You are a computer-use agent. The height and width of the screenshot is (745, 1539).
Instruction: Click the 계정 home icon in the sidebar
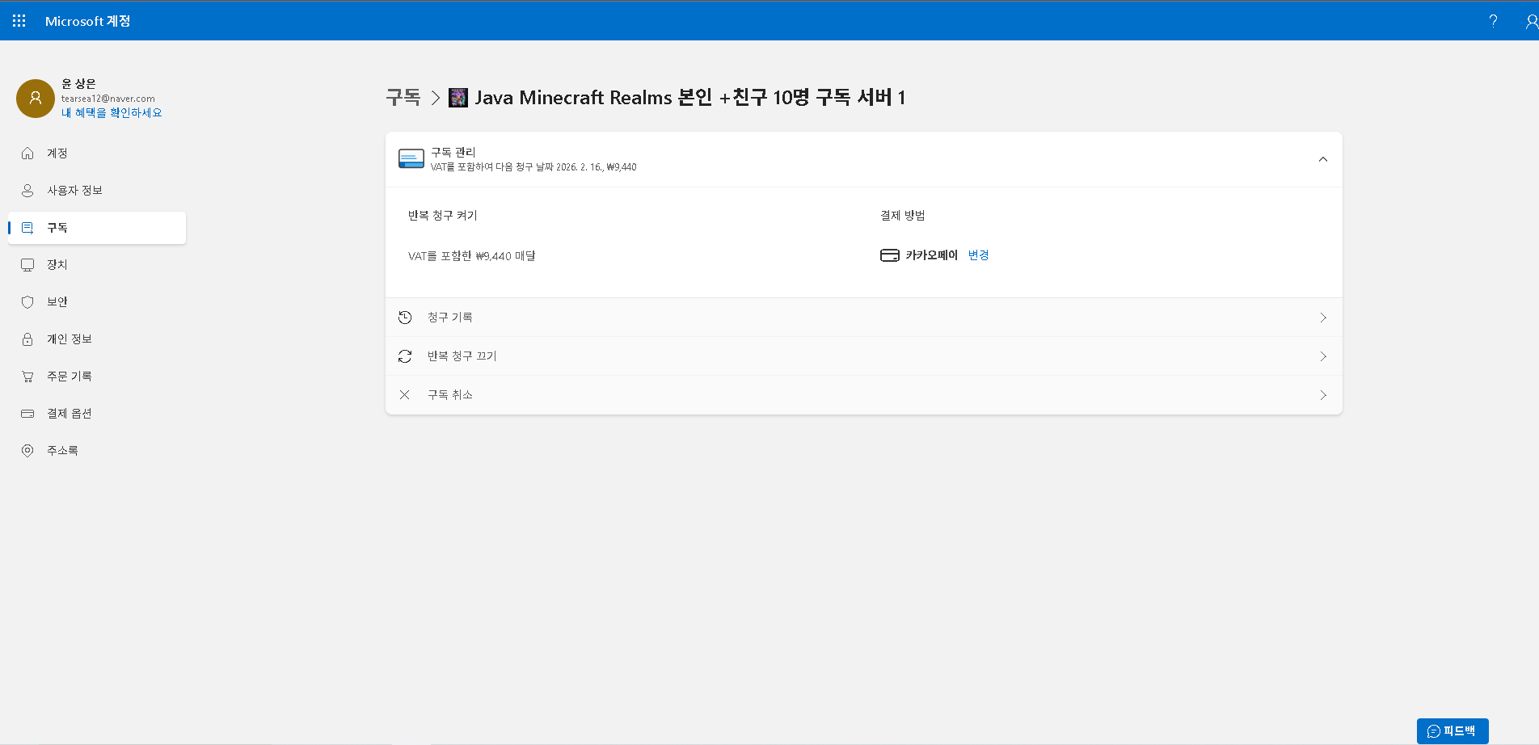click(27, 154)
